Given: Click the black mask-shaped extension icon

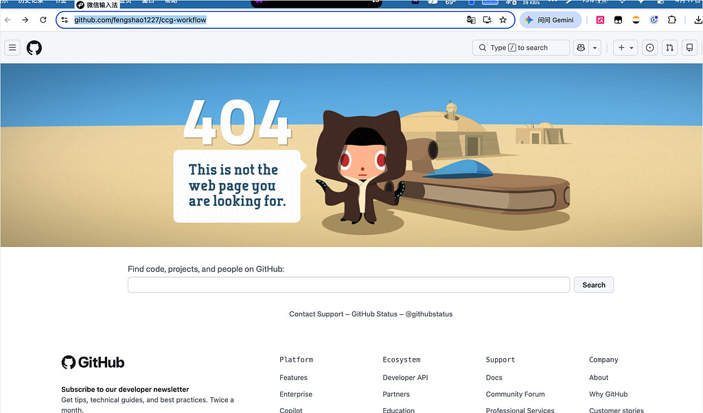Looking at the screenshot, I should coord(619,20).
